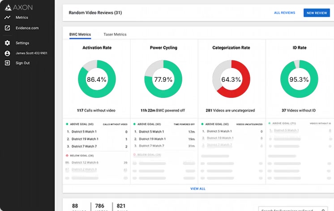This screenshot has width=334, height=211.
Task: Click ABOVE GOAL (71) label under ID Rate
Action: [x=284, y=123]
